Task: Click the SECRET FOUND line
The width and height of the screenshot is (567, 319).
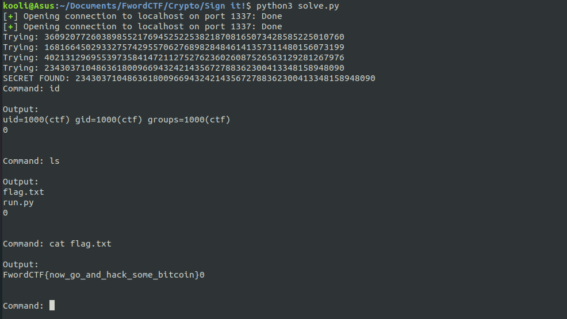Action: [x=189, y=78]
